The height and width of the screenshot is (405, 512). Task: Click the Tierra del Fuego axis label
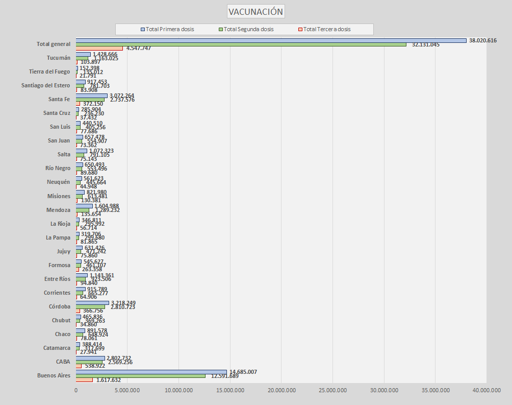coord(49,72)
